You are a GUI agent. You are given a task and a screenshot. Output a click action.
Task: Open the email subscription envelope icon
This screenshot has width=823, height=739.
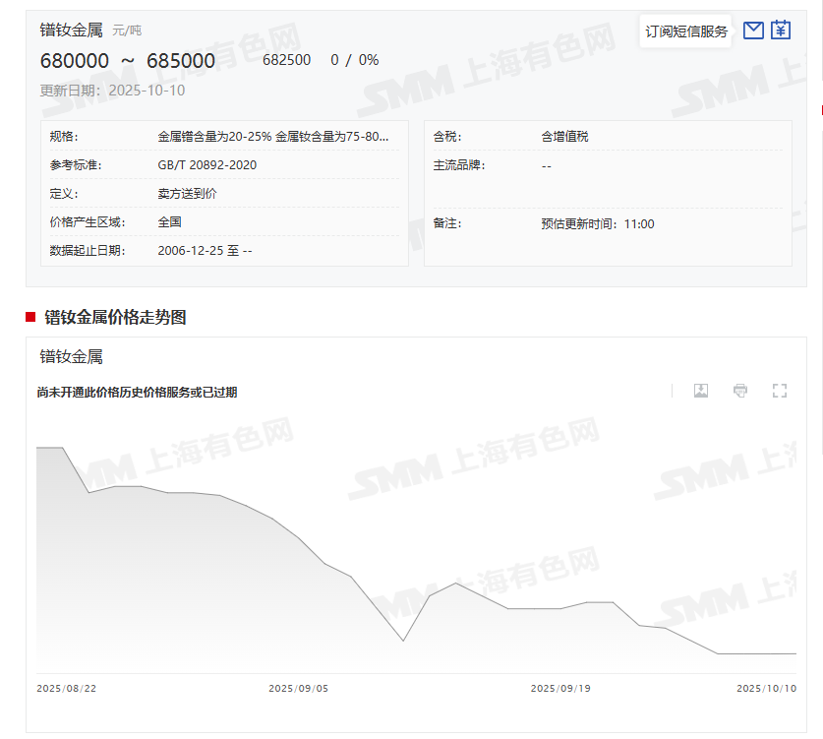752,31
